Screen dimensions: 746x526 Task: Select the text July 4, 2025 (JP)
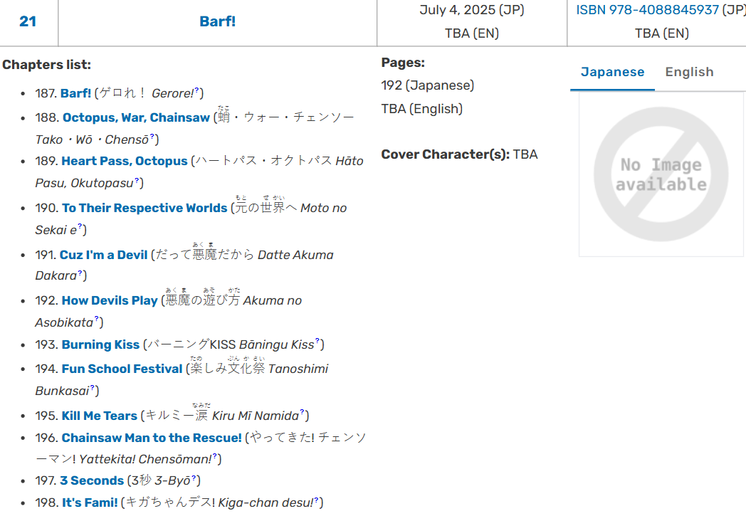[x=472, y=10]
